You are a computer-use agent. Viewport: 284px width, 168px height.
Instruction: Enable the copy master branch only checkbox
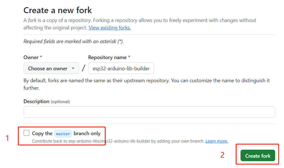[x=26, y=133]
